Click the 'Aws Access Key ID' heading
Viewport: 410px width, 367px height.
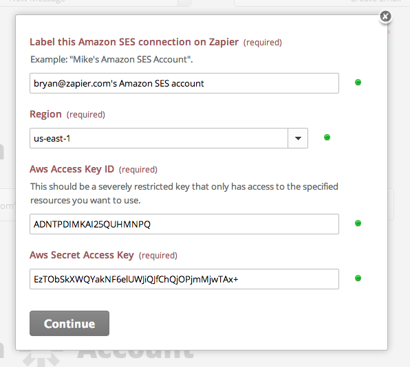(x=72, y=169)
